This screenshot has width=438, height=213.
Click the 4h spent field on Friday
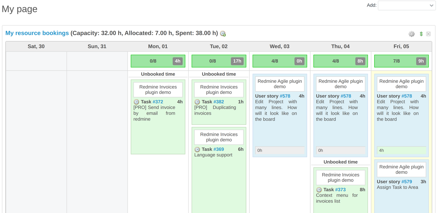pos(401,151)
